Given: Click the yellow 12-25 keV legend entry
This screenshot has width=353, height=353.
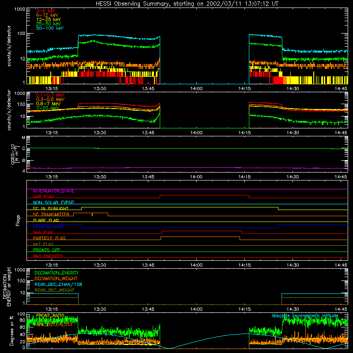Looking at the screenshot, I should tap(48, 19).
